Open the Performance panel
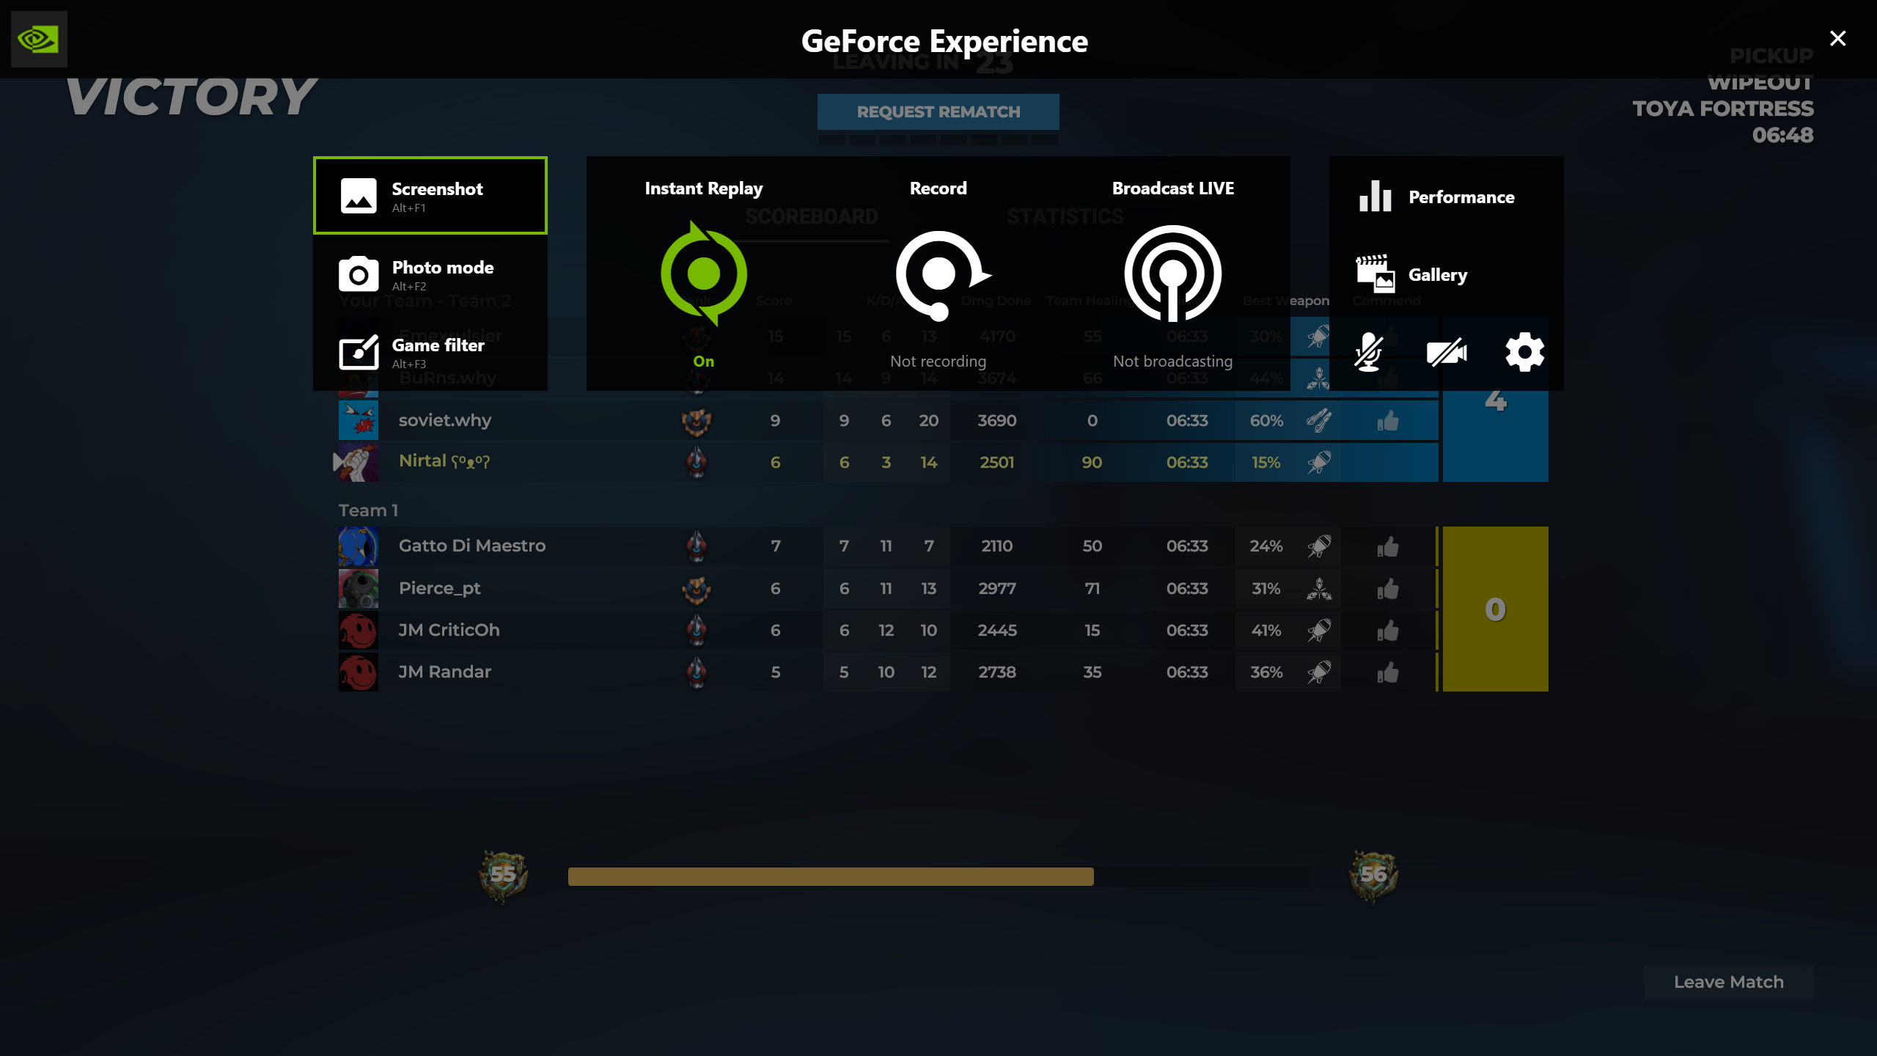Screen dimensions: 1877x1056 point(1437,197)
